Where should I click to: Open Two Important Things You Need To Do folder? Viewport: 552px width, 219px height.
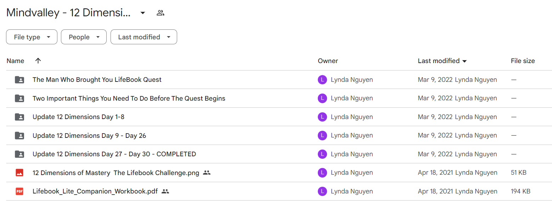129,98
